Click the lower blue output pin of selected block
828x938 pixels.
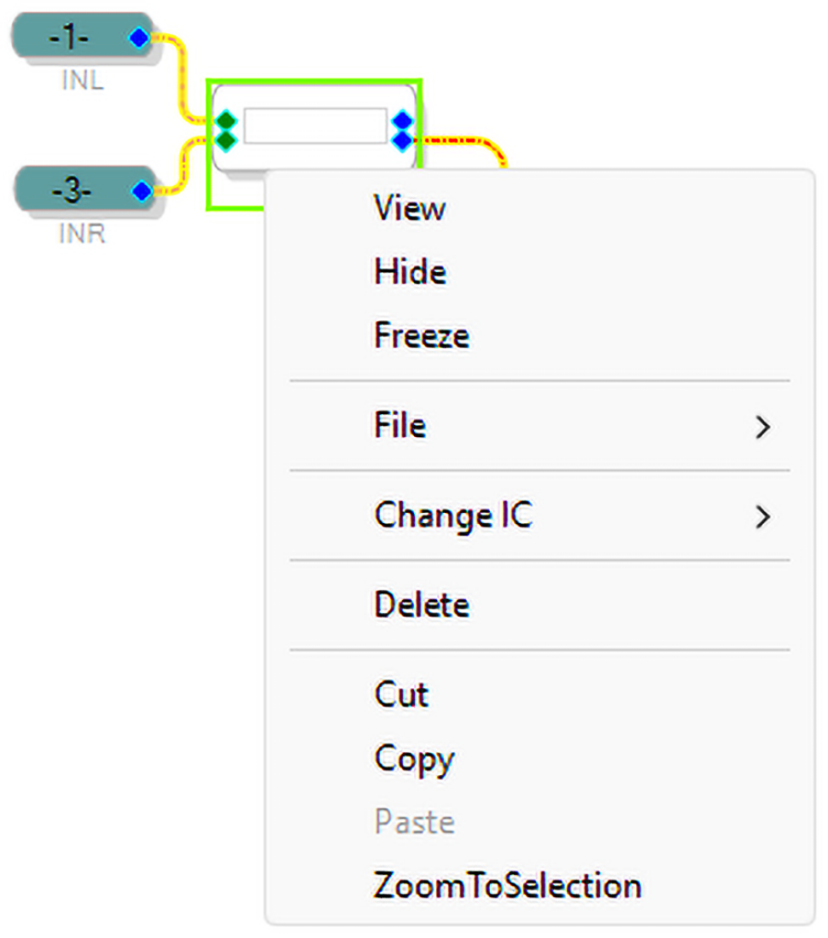coord(402,139)
